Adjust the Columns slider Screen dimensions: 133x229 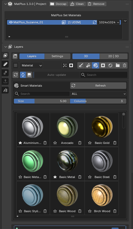(x=98, y=101)
